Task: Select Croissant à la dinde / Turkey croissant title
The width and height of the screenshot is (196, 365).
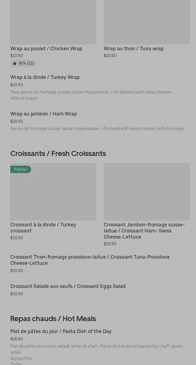Action: click(x=43, y=228)
